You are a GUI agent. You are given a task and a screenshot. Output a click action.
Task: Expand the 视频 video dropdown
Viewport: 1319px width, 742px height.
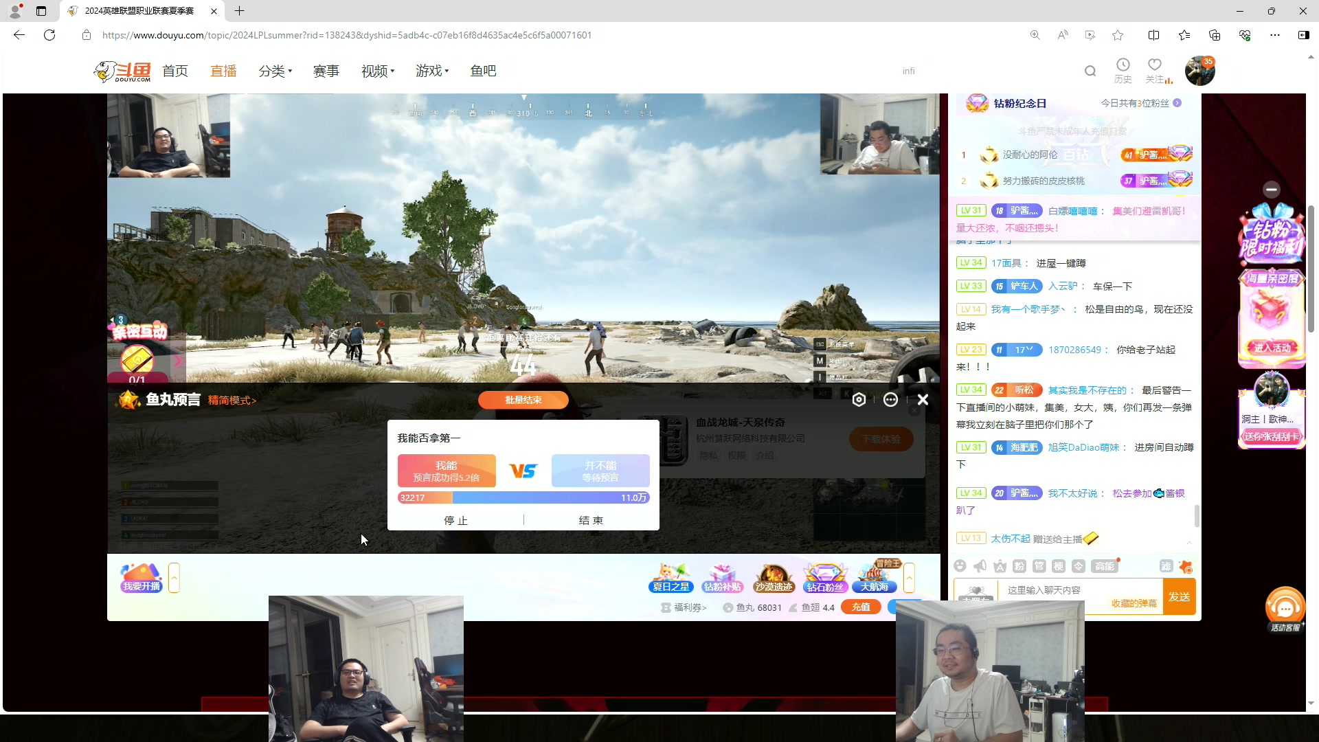click(x=378, y=71)
